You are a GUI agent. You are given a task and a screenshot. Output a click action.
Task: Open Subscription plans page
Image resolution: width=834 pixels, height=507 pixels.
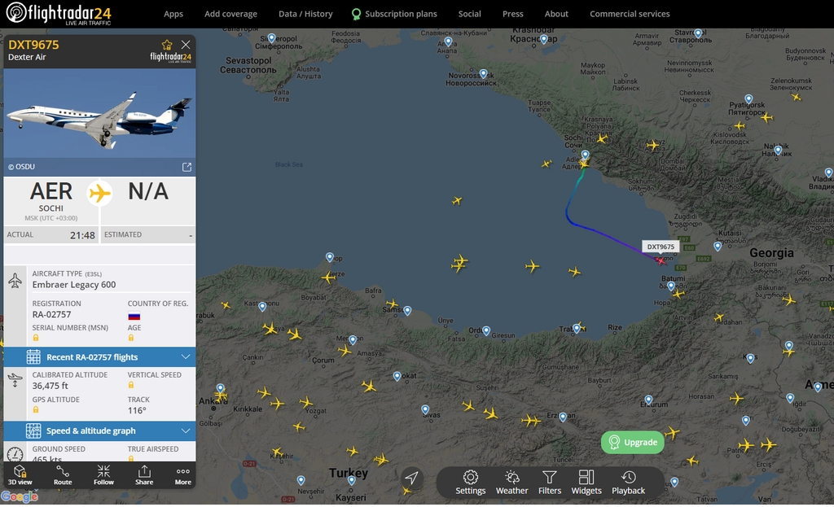pos(394,14)
